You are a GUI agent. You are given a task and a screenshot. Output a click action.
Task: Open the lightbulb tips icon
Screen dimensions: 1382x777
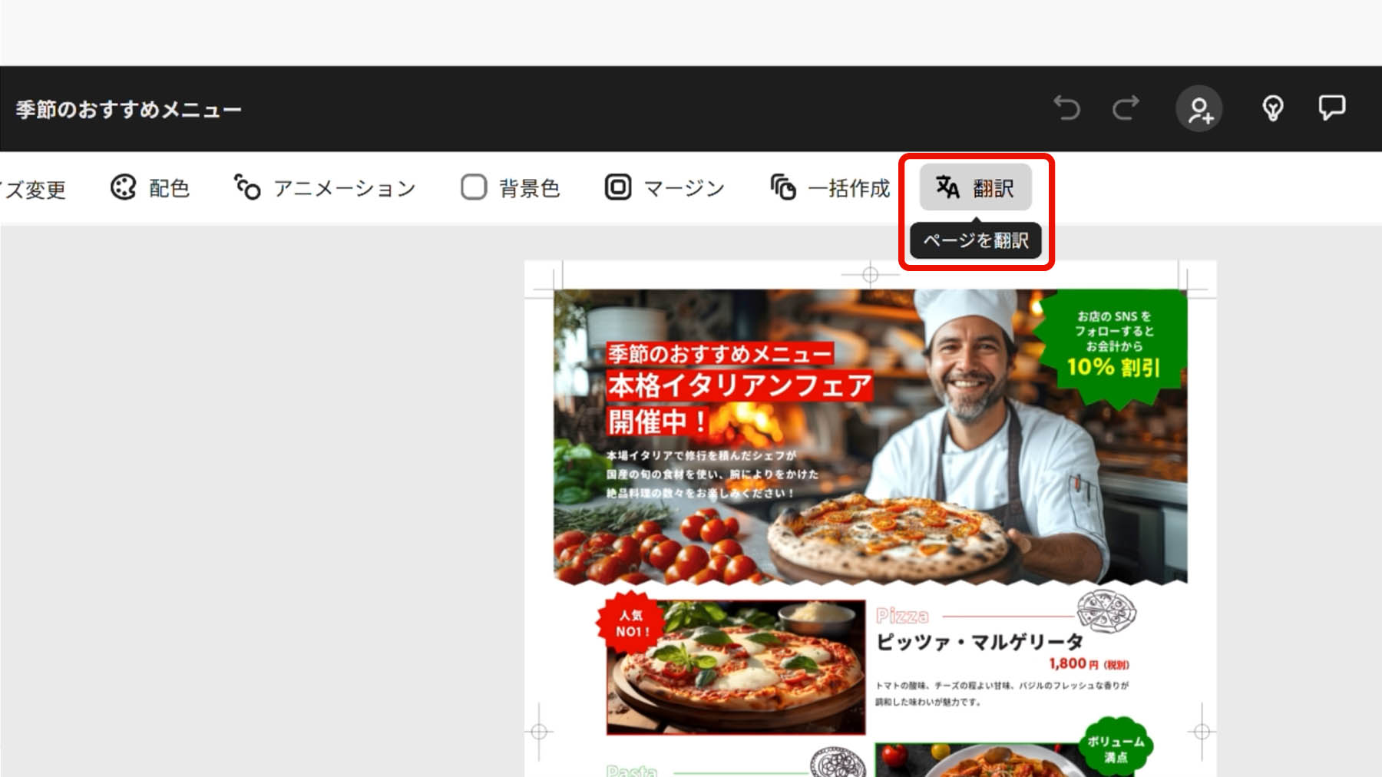tap(1272, 108)
